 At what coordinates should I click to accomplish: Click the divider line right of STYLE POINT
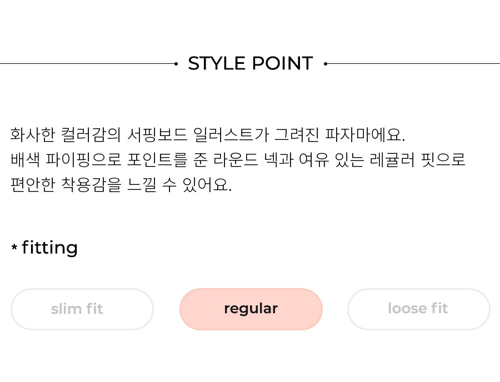pos(413,64)
